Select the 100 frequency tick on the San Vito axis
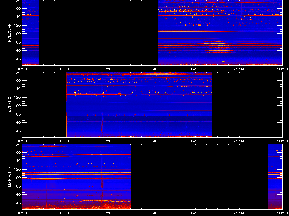 18,106
